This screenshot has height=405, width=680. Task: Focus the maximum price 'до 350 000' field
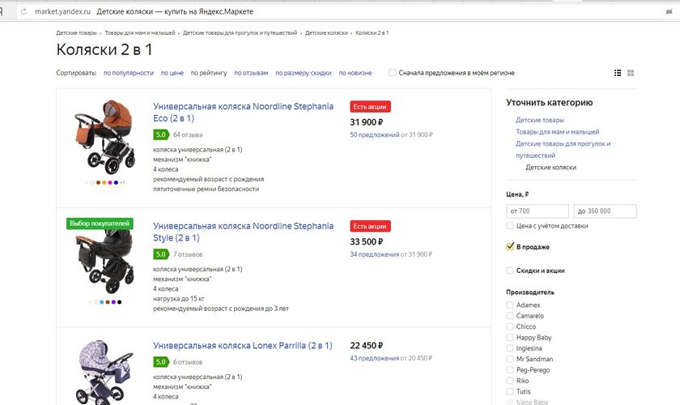(605, 211)
